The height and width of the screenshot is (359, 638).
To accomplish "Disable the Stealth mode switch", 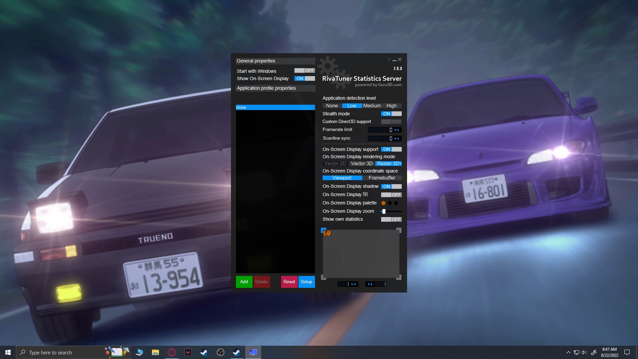I will [391, 114].
